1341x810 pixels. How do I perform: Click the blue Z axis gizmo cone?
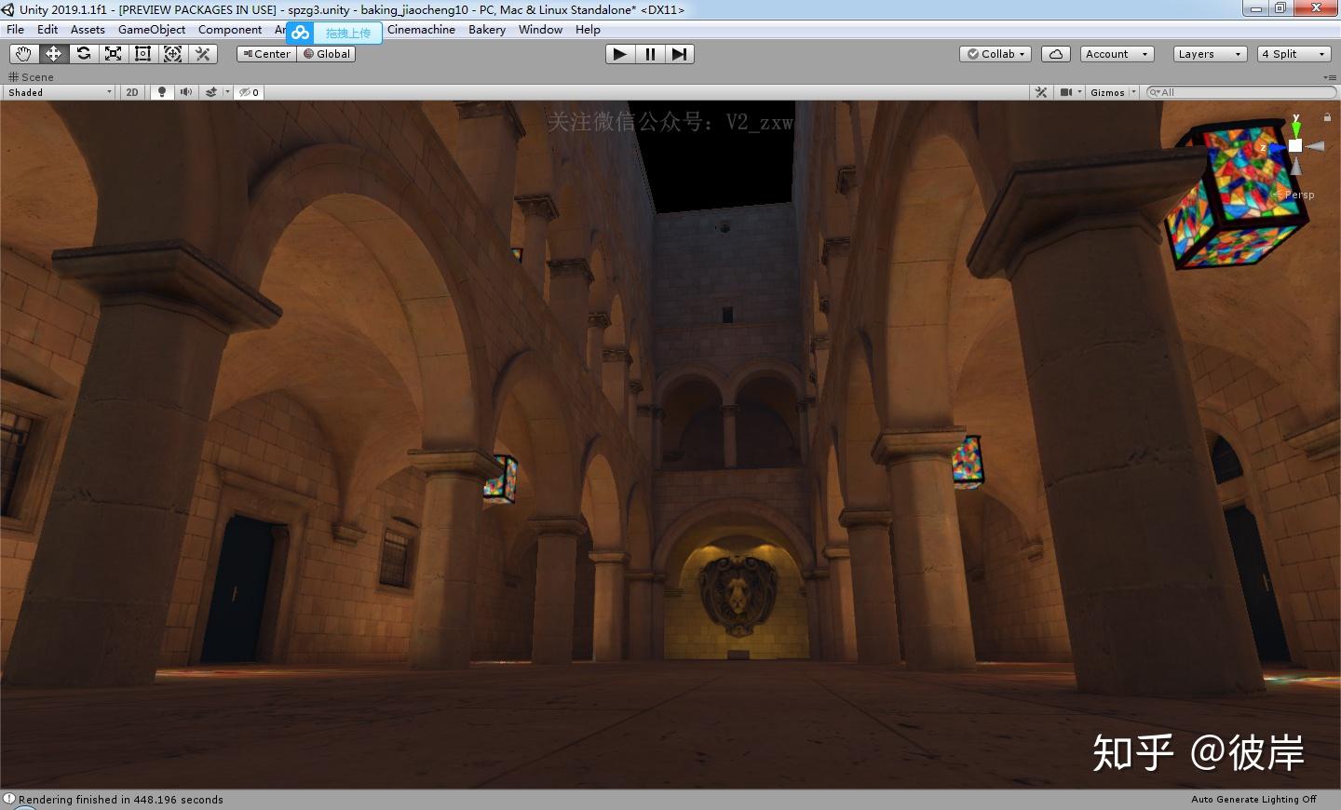pos(1278,147)
